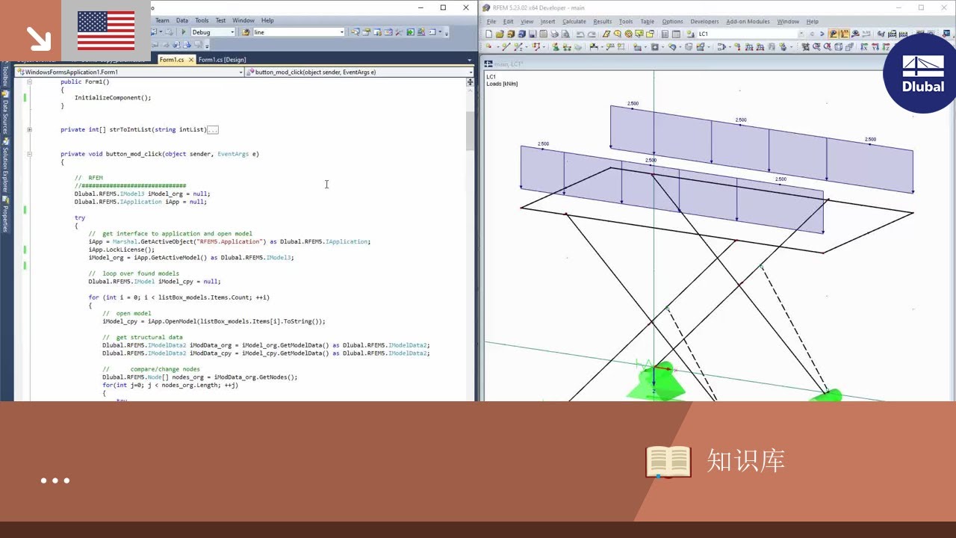
Task: Click the Print icon in RFEM toolbar
Action: [554, 34]
